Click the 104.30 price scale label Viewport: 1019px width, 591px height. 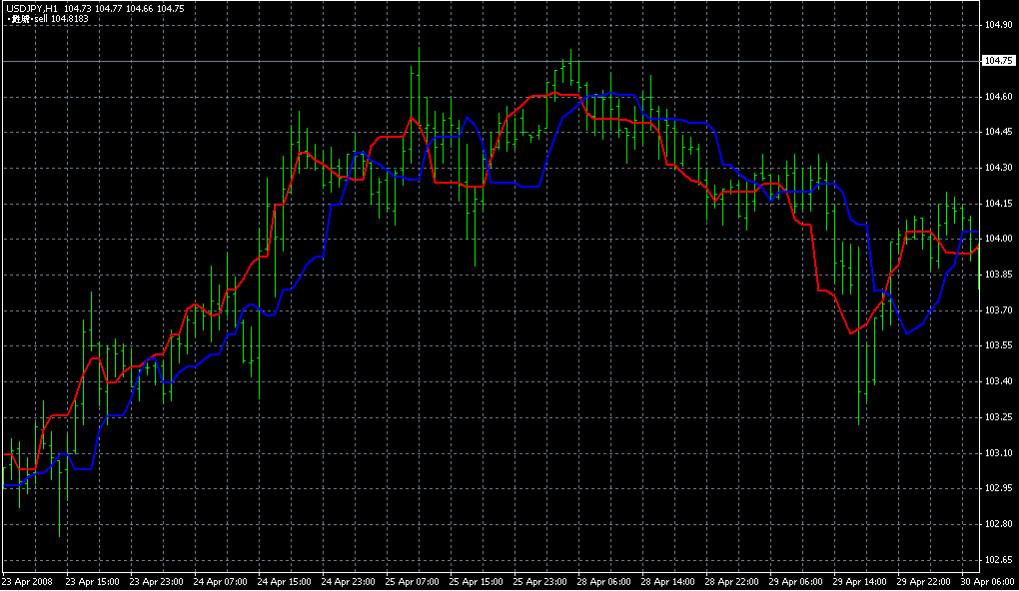(998, 168)
